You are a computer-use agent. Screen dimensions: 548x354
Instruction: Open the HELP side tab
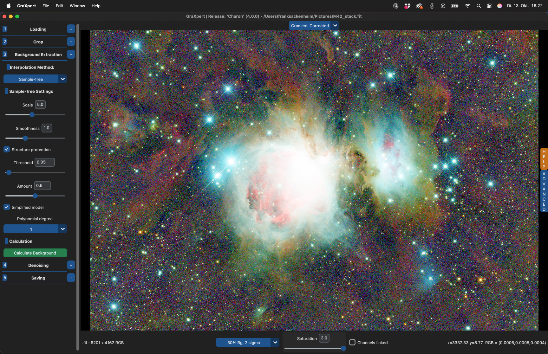[544, 159]
